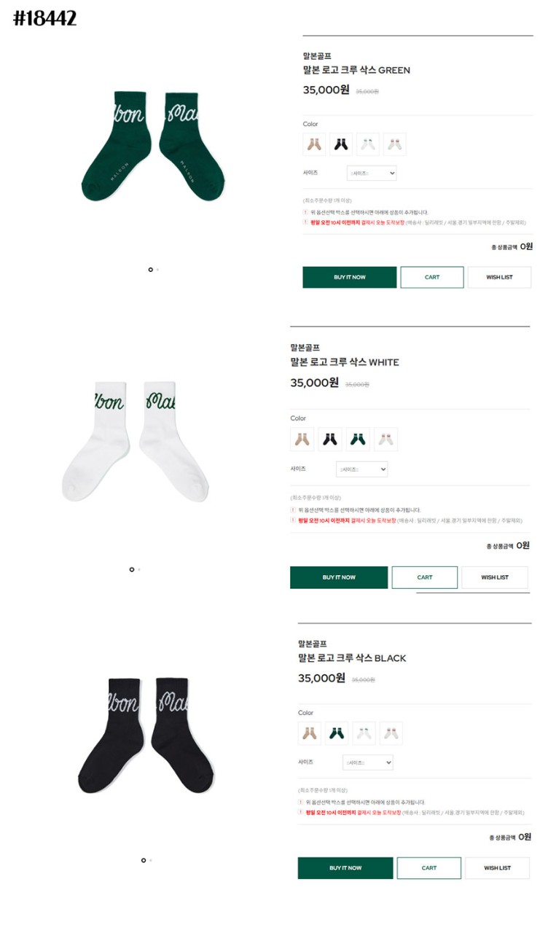Viewport: 540px width, 933px height.
Task: Open the white crew socks product image
Action: click(x=136, y=440)
